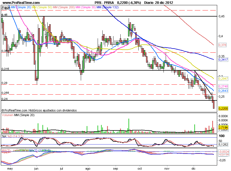Click the 0,25 price axis label
This screenshot has width=231, height=171.
point(221,97)
